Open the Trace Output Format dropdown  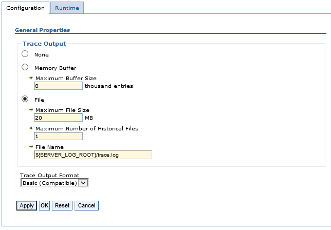(54, 183)
